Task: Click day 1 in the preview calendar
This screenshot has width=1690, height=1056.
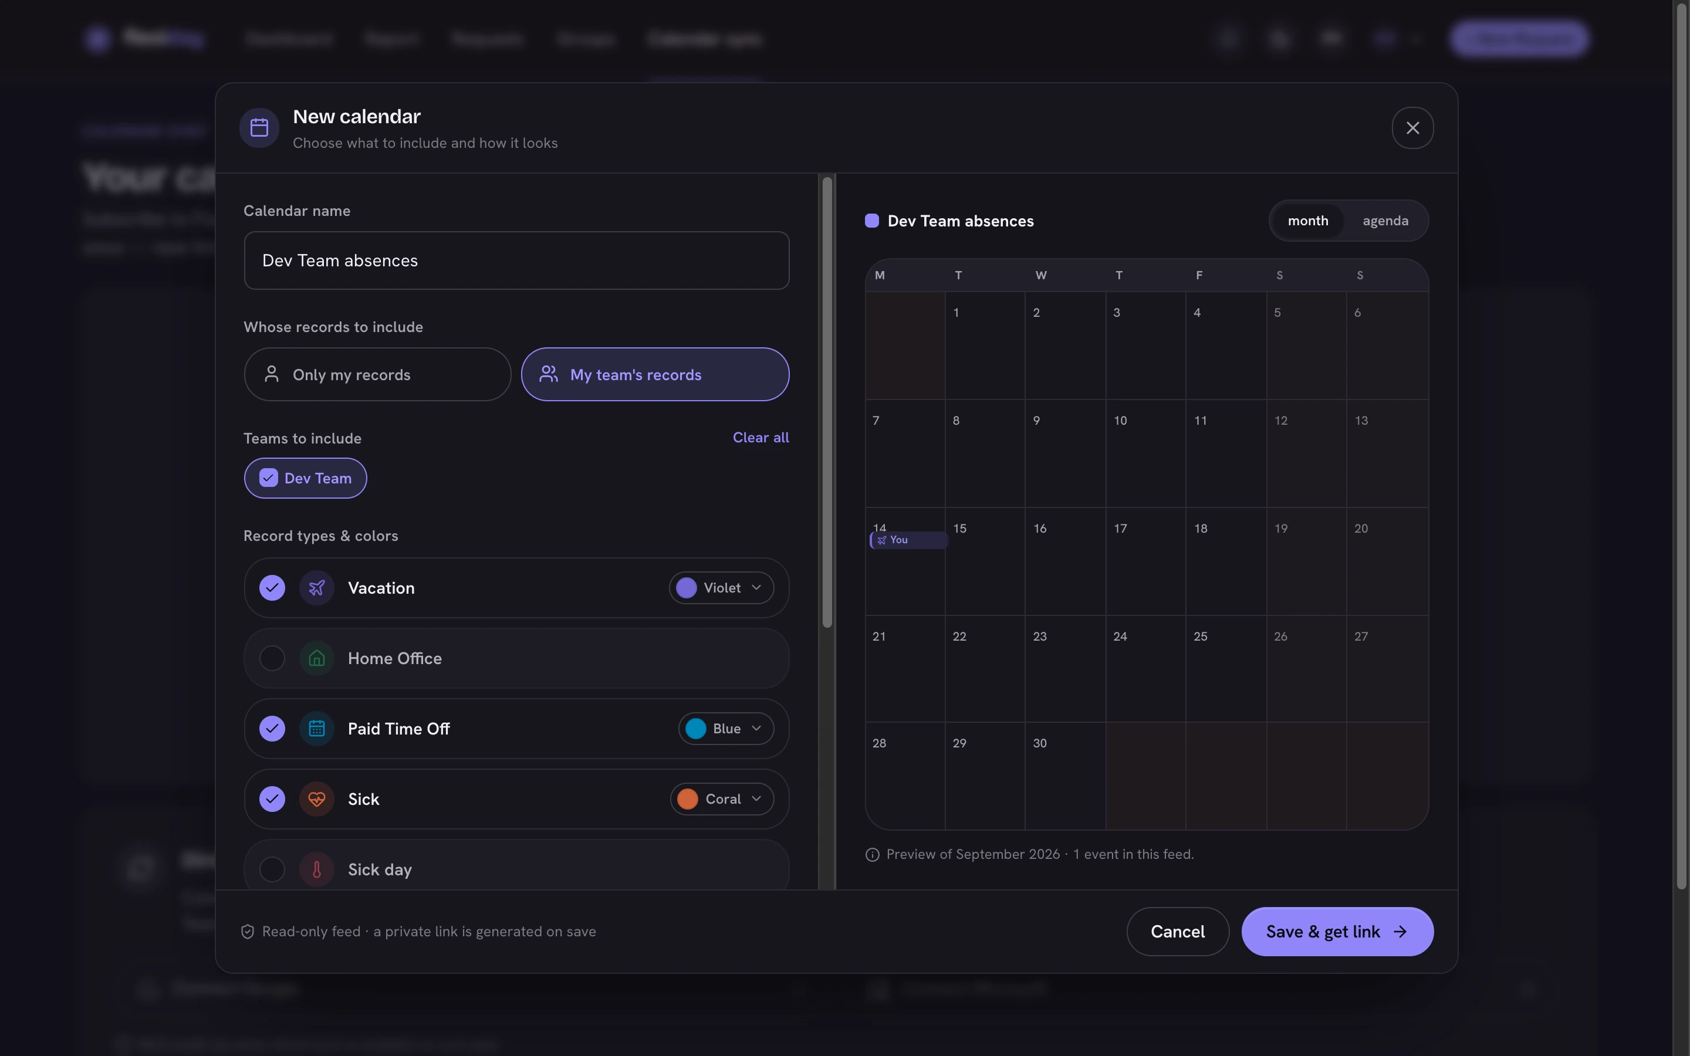Action: pyautogui.click(x=985, y=346)
